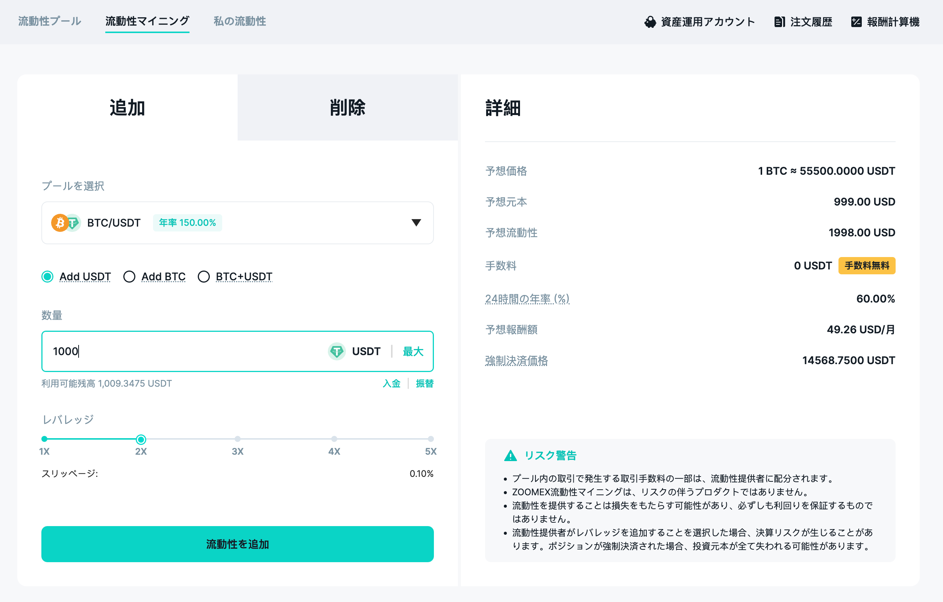Open the 注文履歴 order history icon
The image size is (943, 602).
781,22
